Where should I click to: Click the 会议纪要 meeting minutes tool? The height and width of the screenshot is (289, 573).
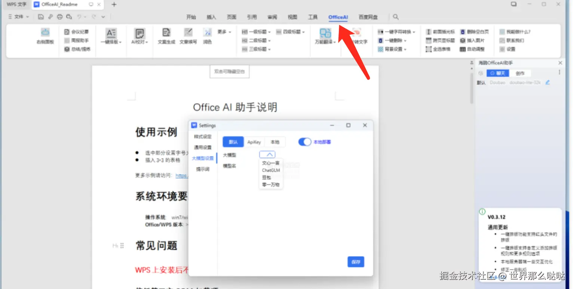(77, 32)
